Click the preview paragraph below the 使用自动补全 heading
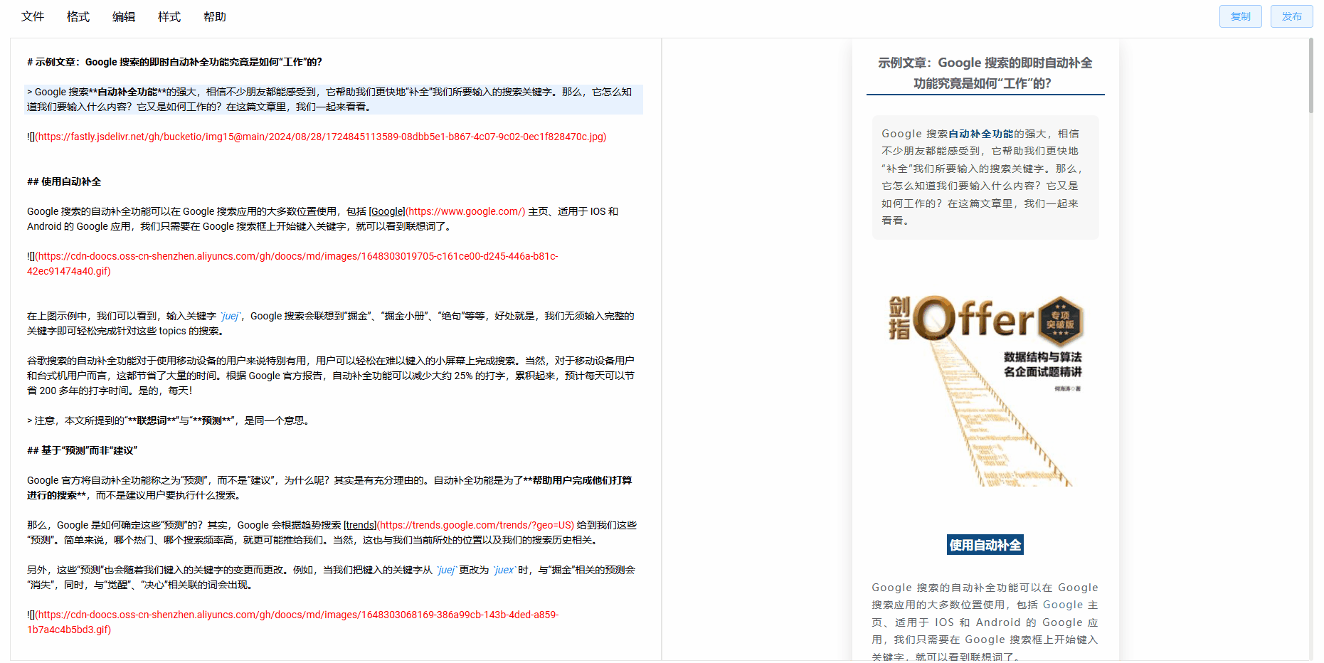1324x663 pixels. point(985,622)
